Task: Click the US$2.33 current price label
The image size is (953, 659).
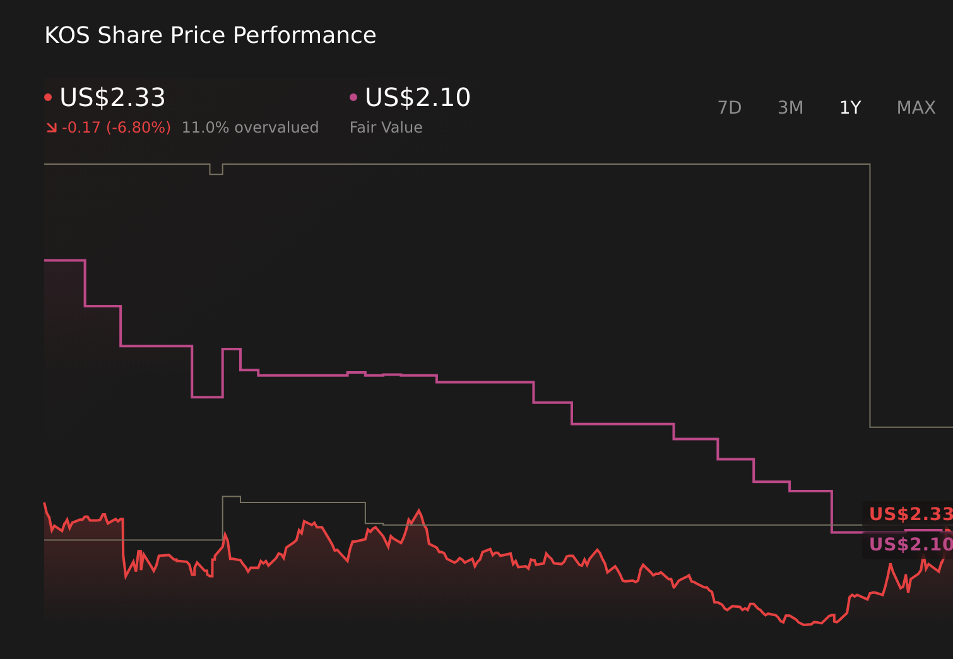Action: pyautogui.click(x=112, y=98)
